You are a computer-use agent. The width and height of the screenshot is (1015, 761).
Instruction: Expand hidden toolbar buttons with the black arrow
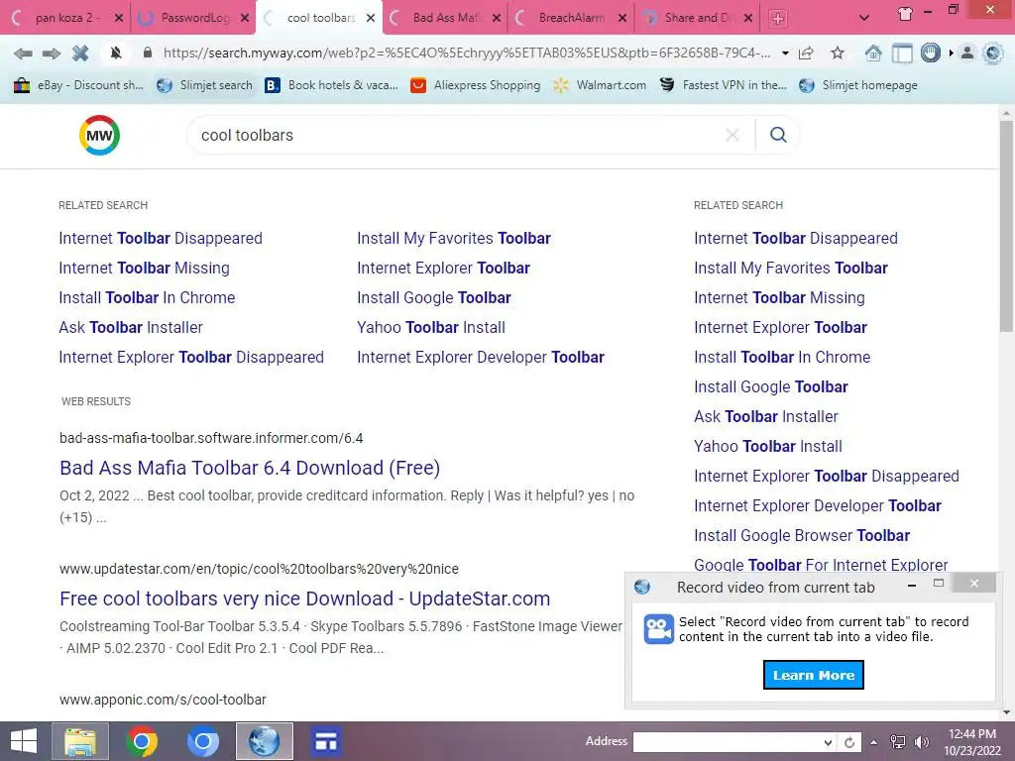(x=951, y=54)
